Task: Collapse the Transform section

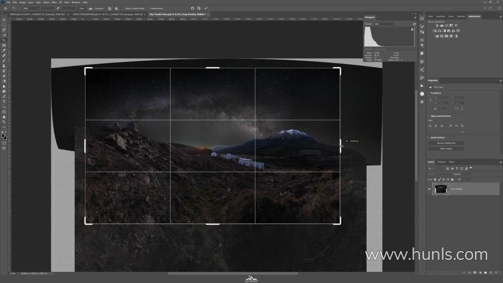Action: [x=429, y=93]
